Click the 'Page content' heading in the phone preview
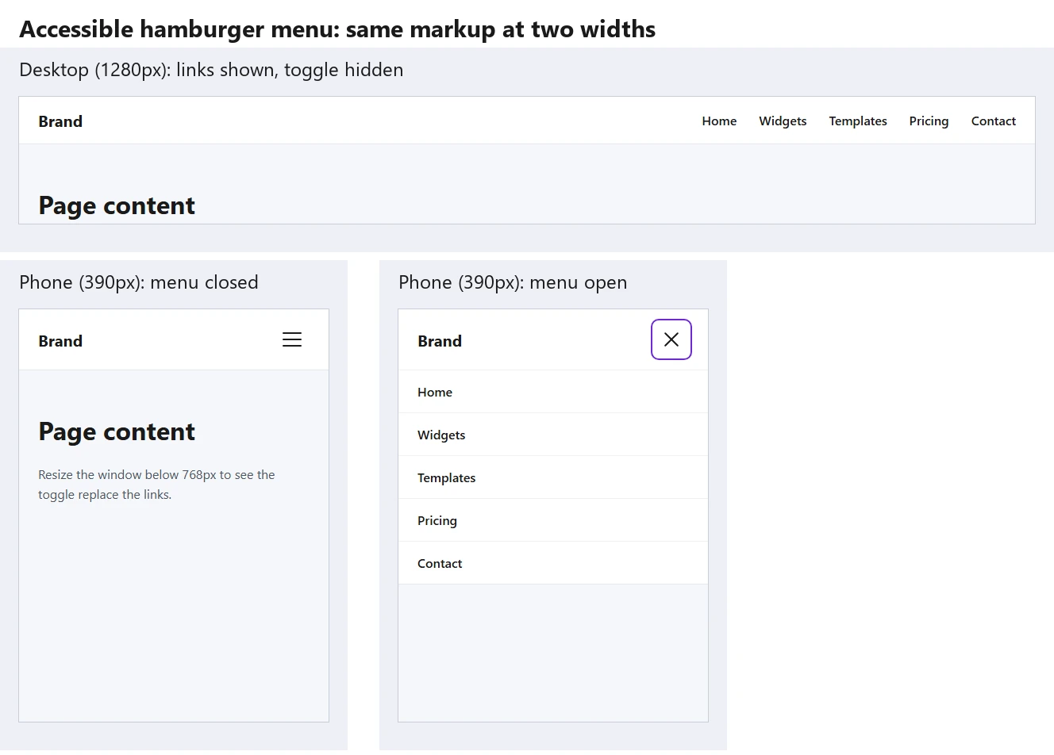The image size is (1054, 755). 117,431
